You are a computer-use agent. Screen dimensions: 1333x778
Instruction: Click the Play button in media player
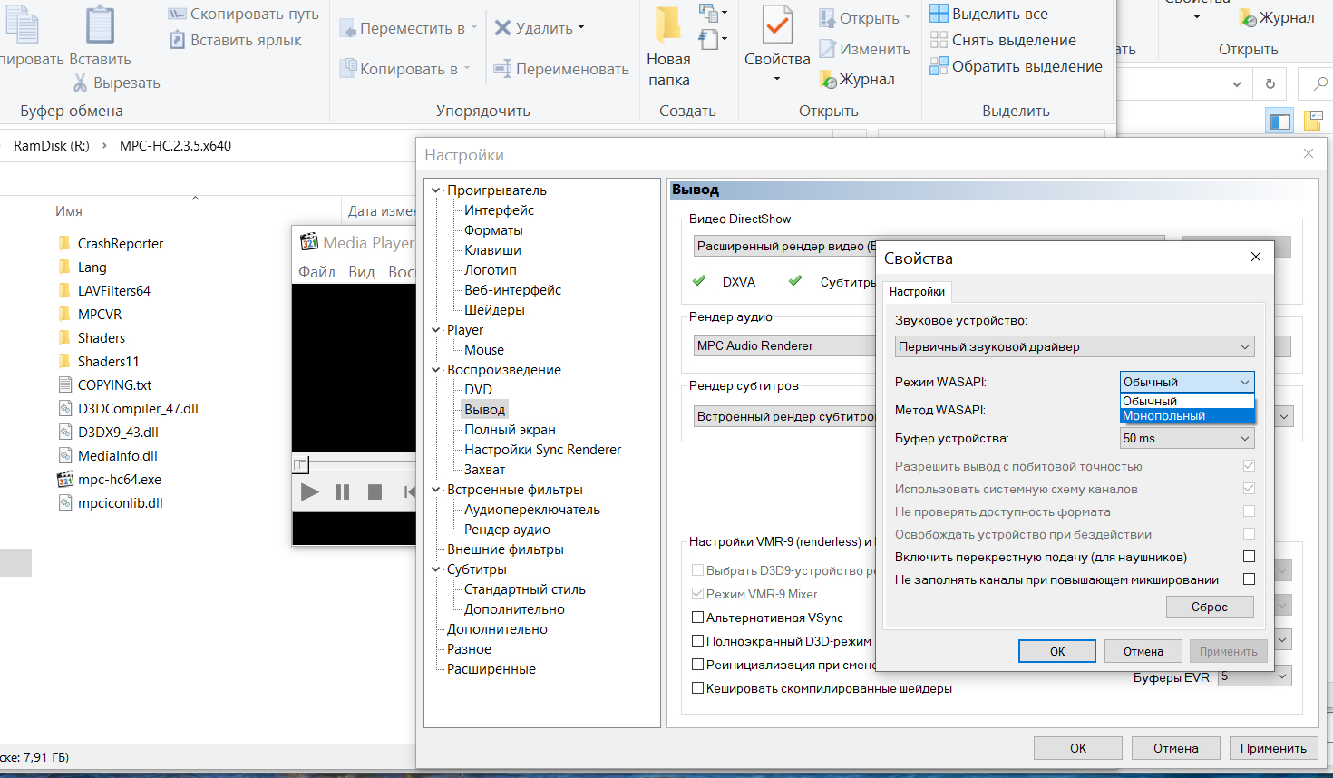[x=309, y=491]
